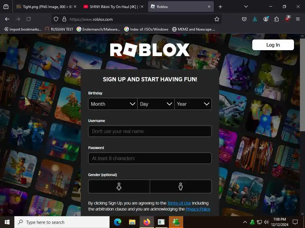Bookmark this page with star icon

coord(217,19)
